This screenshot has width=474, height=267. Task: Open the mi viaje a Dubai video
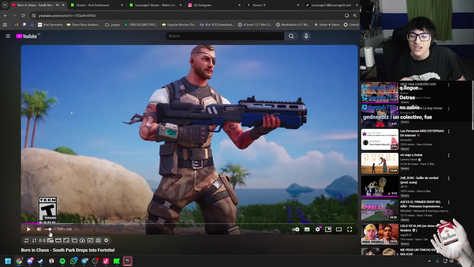pyautogui.click(x=380, y=163)
